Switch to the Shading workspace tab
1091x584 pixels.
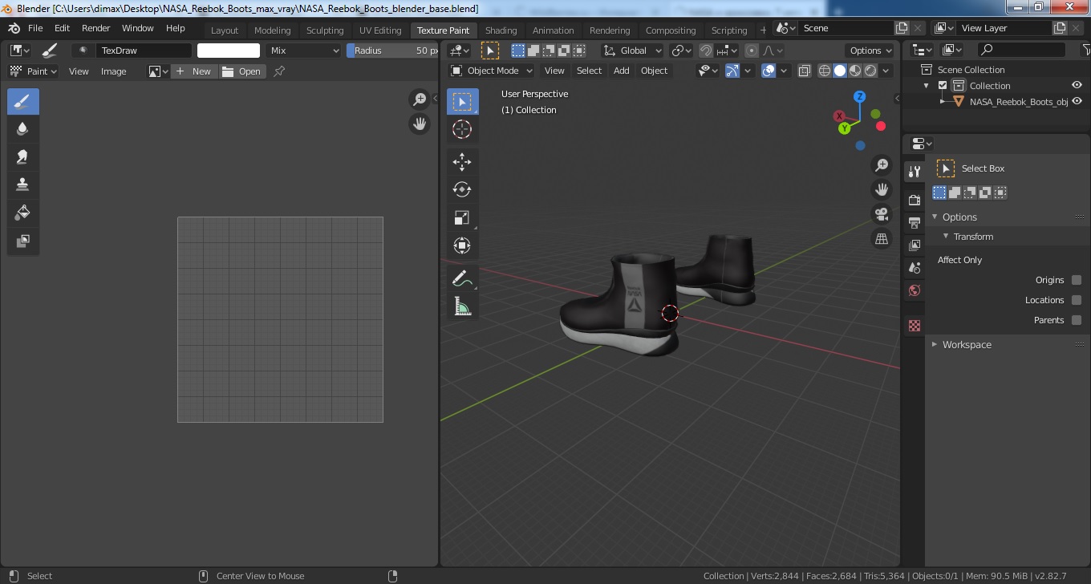point(501,30)
